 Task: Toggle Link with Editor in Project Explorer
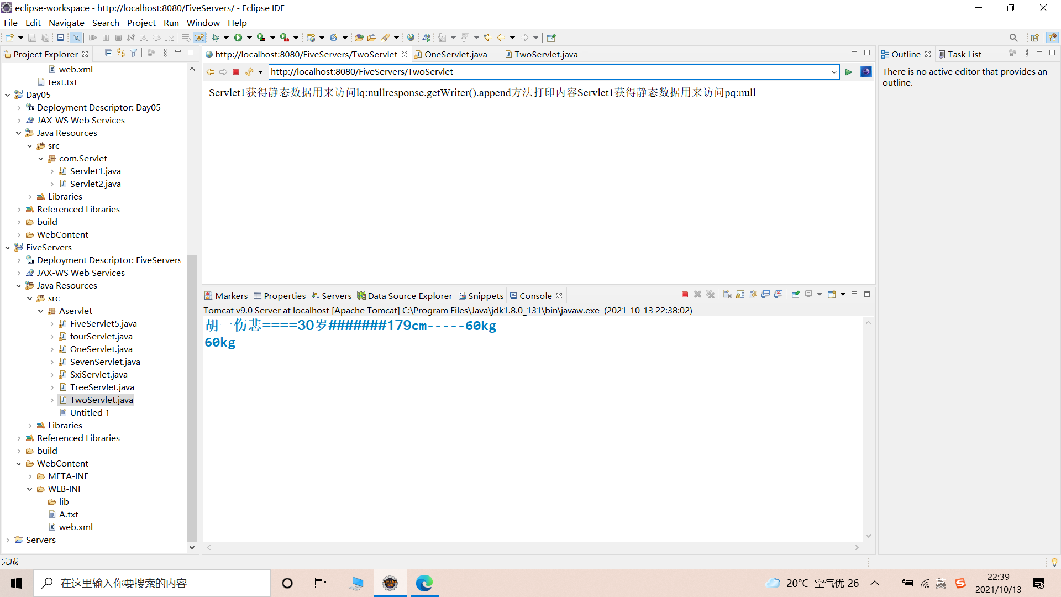[121, 53]
